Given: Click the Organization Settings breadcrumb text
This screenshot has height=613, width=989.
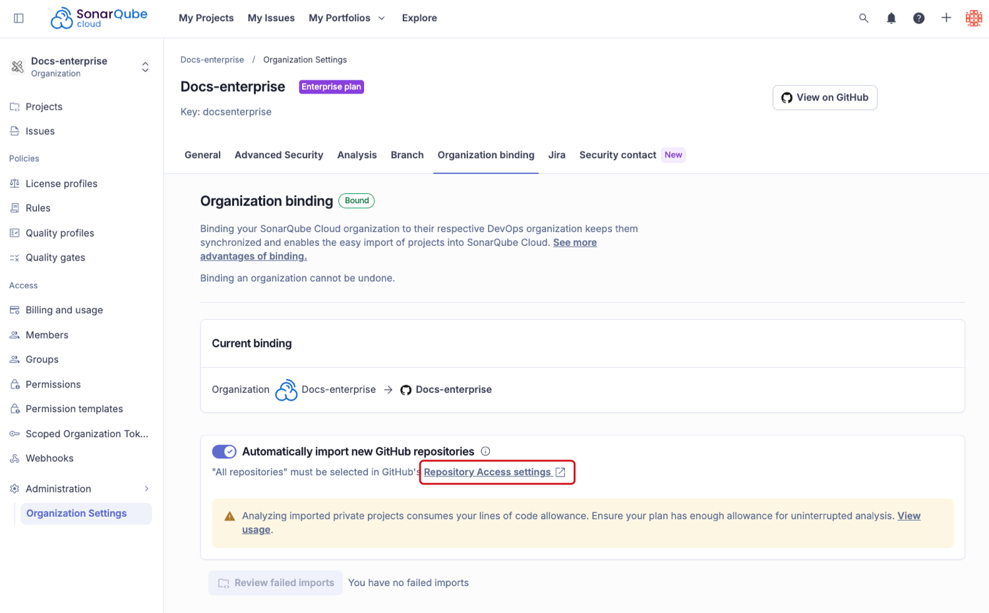Looking at the screenshot, I should point(305,59).
